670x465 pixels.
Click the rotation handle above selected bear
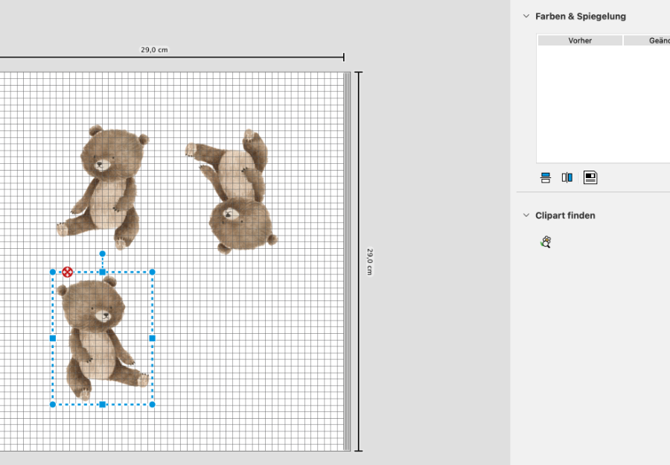tap(103, 254)
